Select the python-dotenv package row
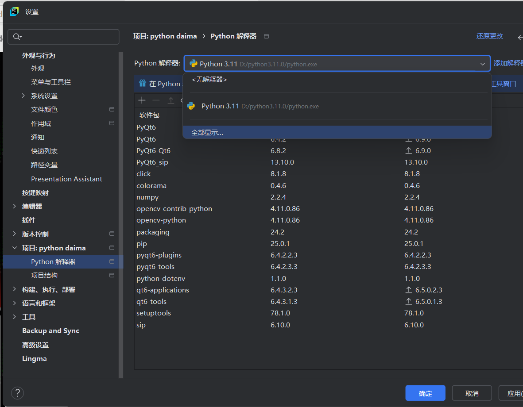This screenshot has width=523, height=407. (x=329, y=278)
